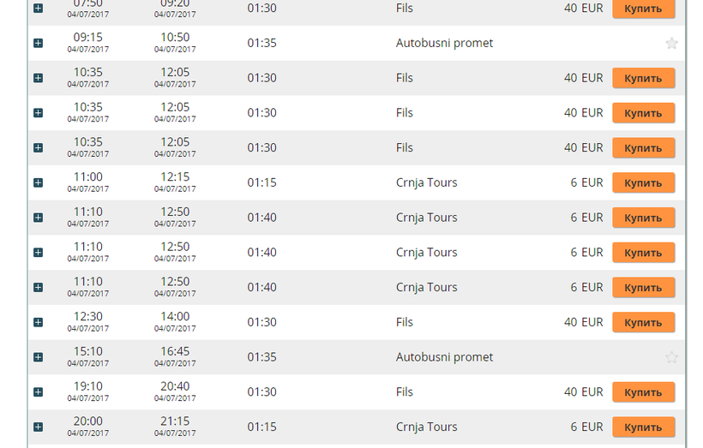Expand the first 10:35 departure row
The width and height of the screenshot is (703, 448).
[x=38, y=78]
